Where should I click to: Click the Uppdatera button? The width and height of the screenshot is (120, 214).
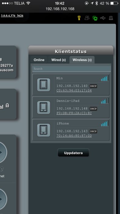(x=73, y=153)
